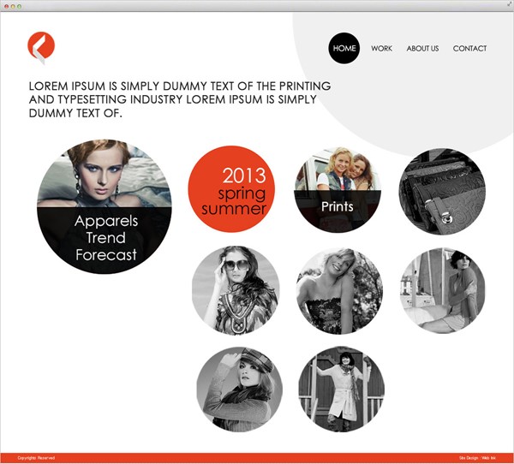This screenshot has width=514, height=464.
Task: Click the Site Design Web Ink link
Action: tap(477, 458)
